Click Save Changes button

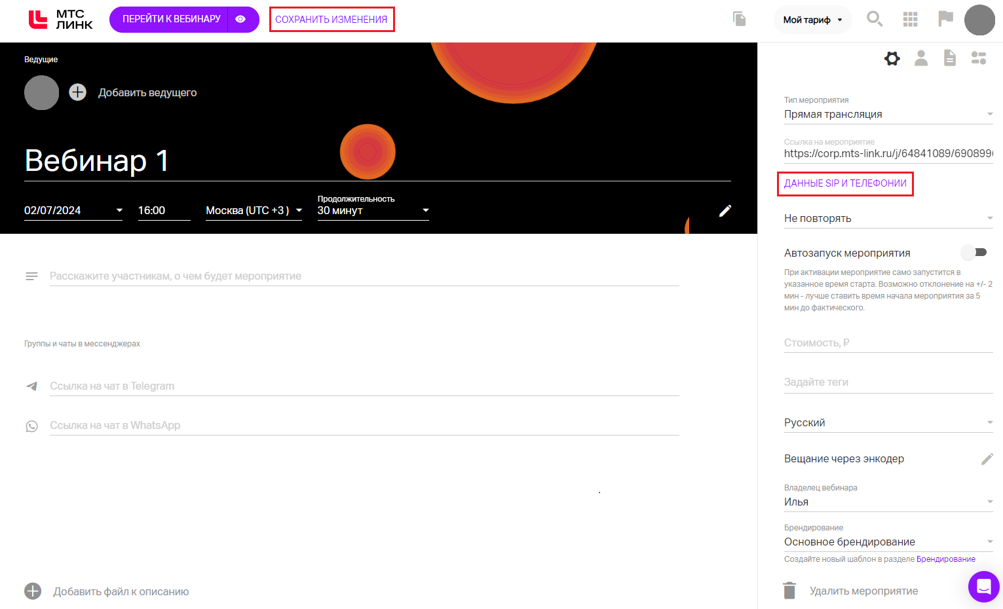[x=331, y=20]
